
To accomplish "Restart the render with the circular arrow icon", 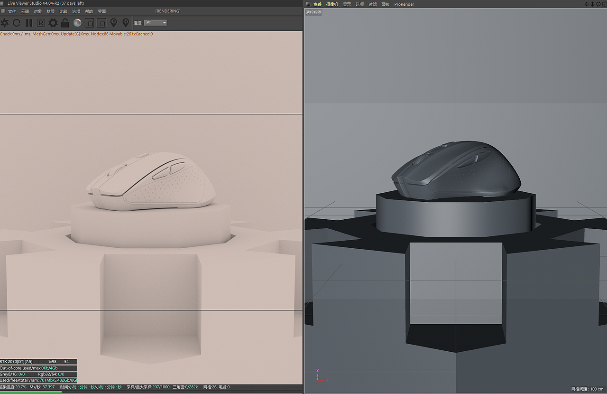I will click(x=17, y=23).
